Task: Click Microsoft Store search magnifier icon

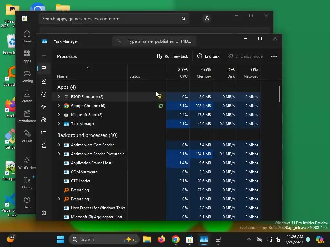Action: 183,19
